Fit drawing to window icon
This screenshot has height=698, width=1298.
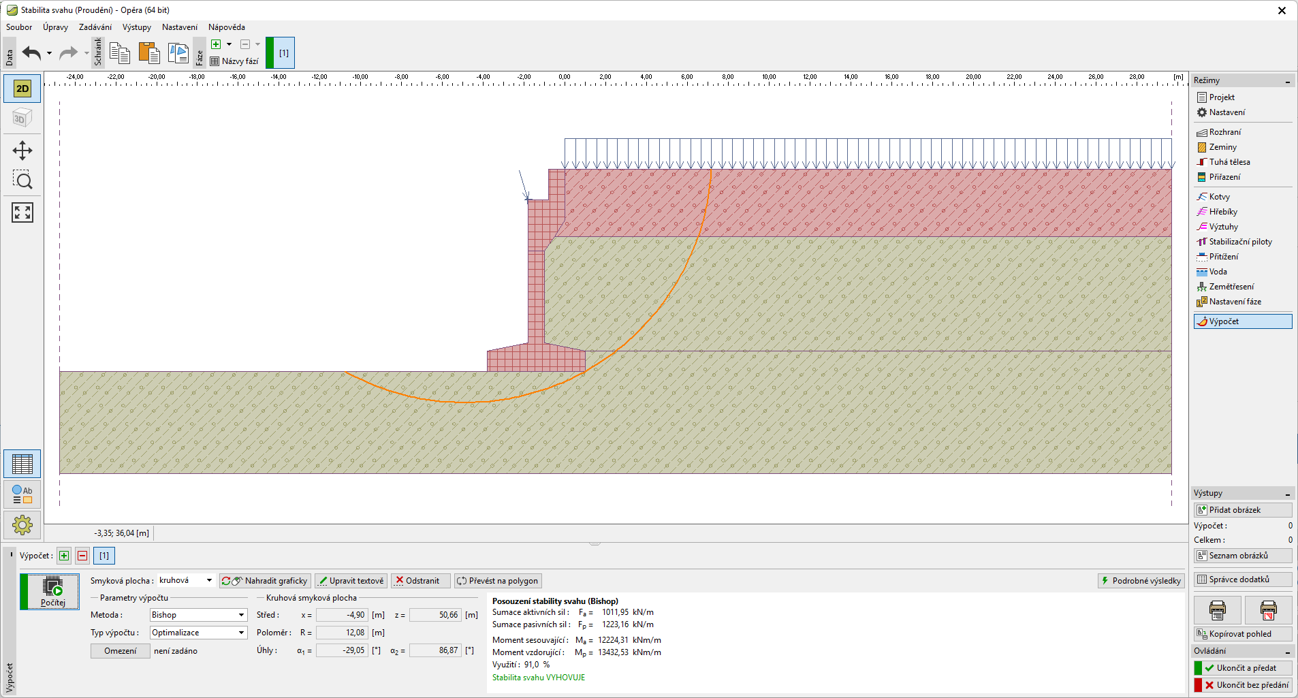22,212
